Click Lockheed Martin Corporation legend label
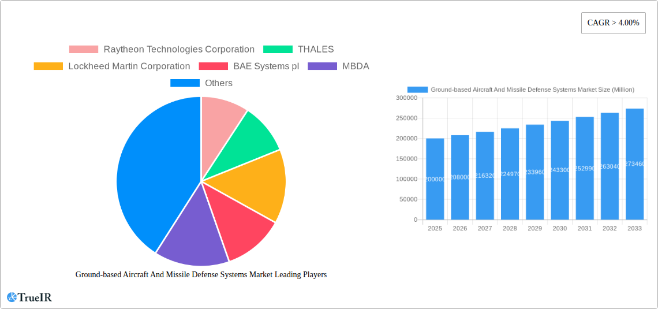Screen dimensions: 658x309 tap(129, 66)
